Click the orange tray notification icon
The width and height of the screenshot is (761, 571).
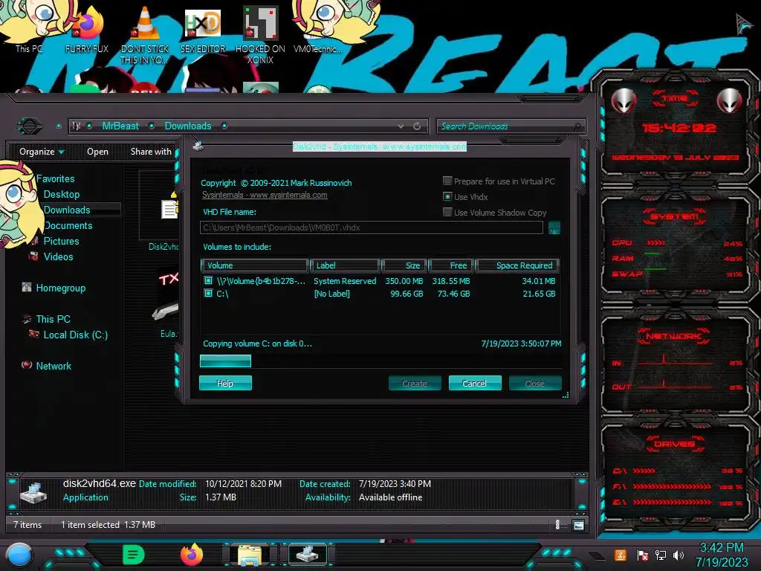tap(621, 555)
